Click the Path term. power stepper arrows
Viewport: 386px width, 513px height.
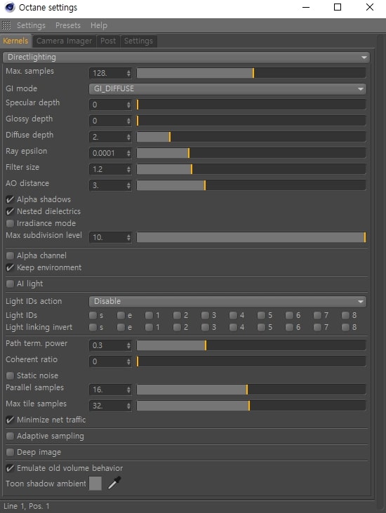[x=128, y=345]
